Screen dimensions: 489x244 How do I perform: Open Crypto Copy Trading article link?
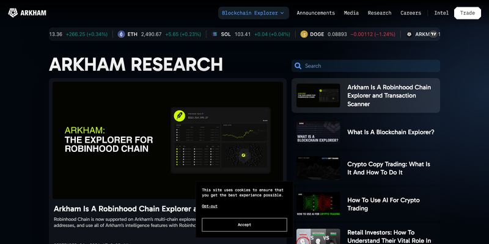[389, 168]
